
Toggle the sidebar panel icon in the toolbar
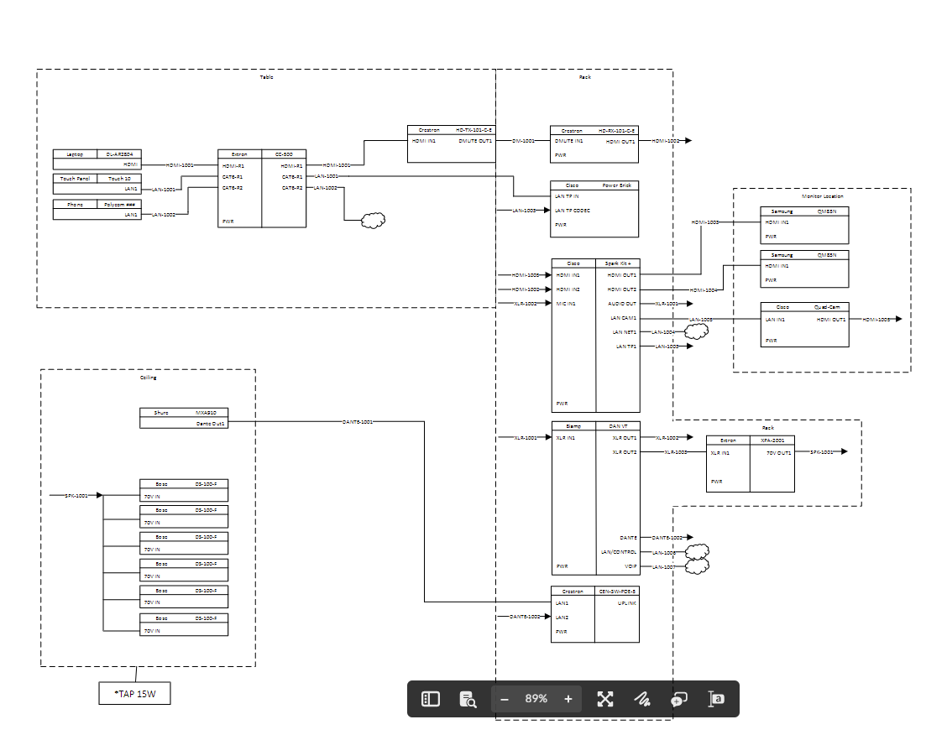pyautogui.click(x=430, y=698)
